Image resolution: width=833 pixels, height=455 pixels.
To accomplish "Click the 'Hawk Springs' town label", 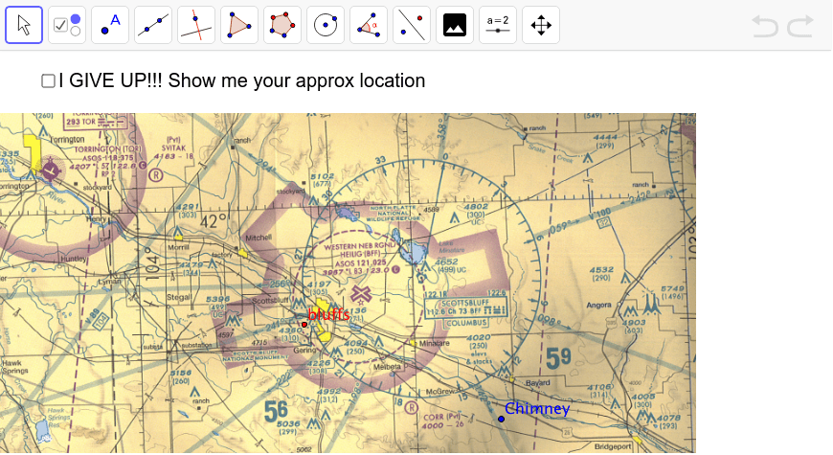I will click(14, 367).
